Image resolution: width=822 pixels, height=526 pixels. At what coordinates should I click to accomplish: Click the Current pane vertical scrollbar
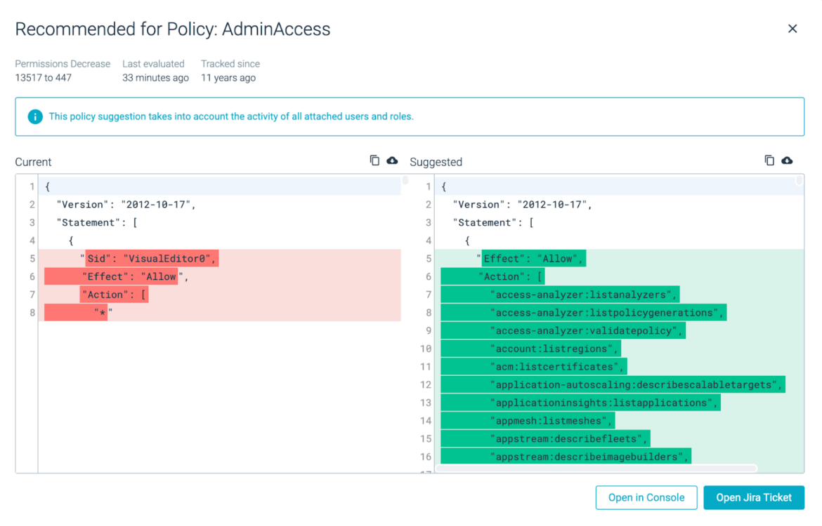[404, 181]
